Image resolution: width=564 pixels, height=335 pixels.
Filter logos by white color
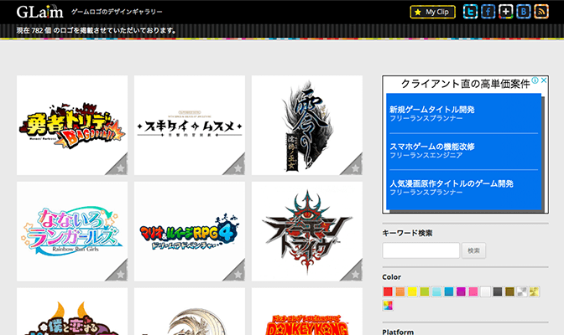pyautogui.click(x=486, y=291)
